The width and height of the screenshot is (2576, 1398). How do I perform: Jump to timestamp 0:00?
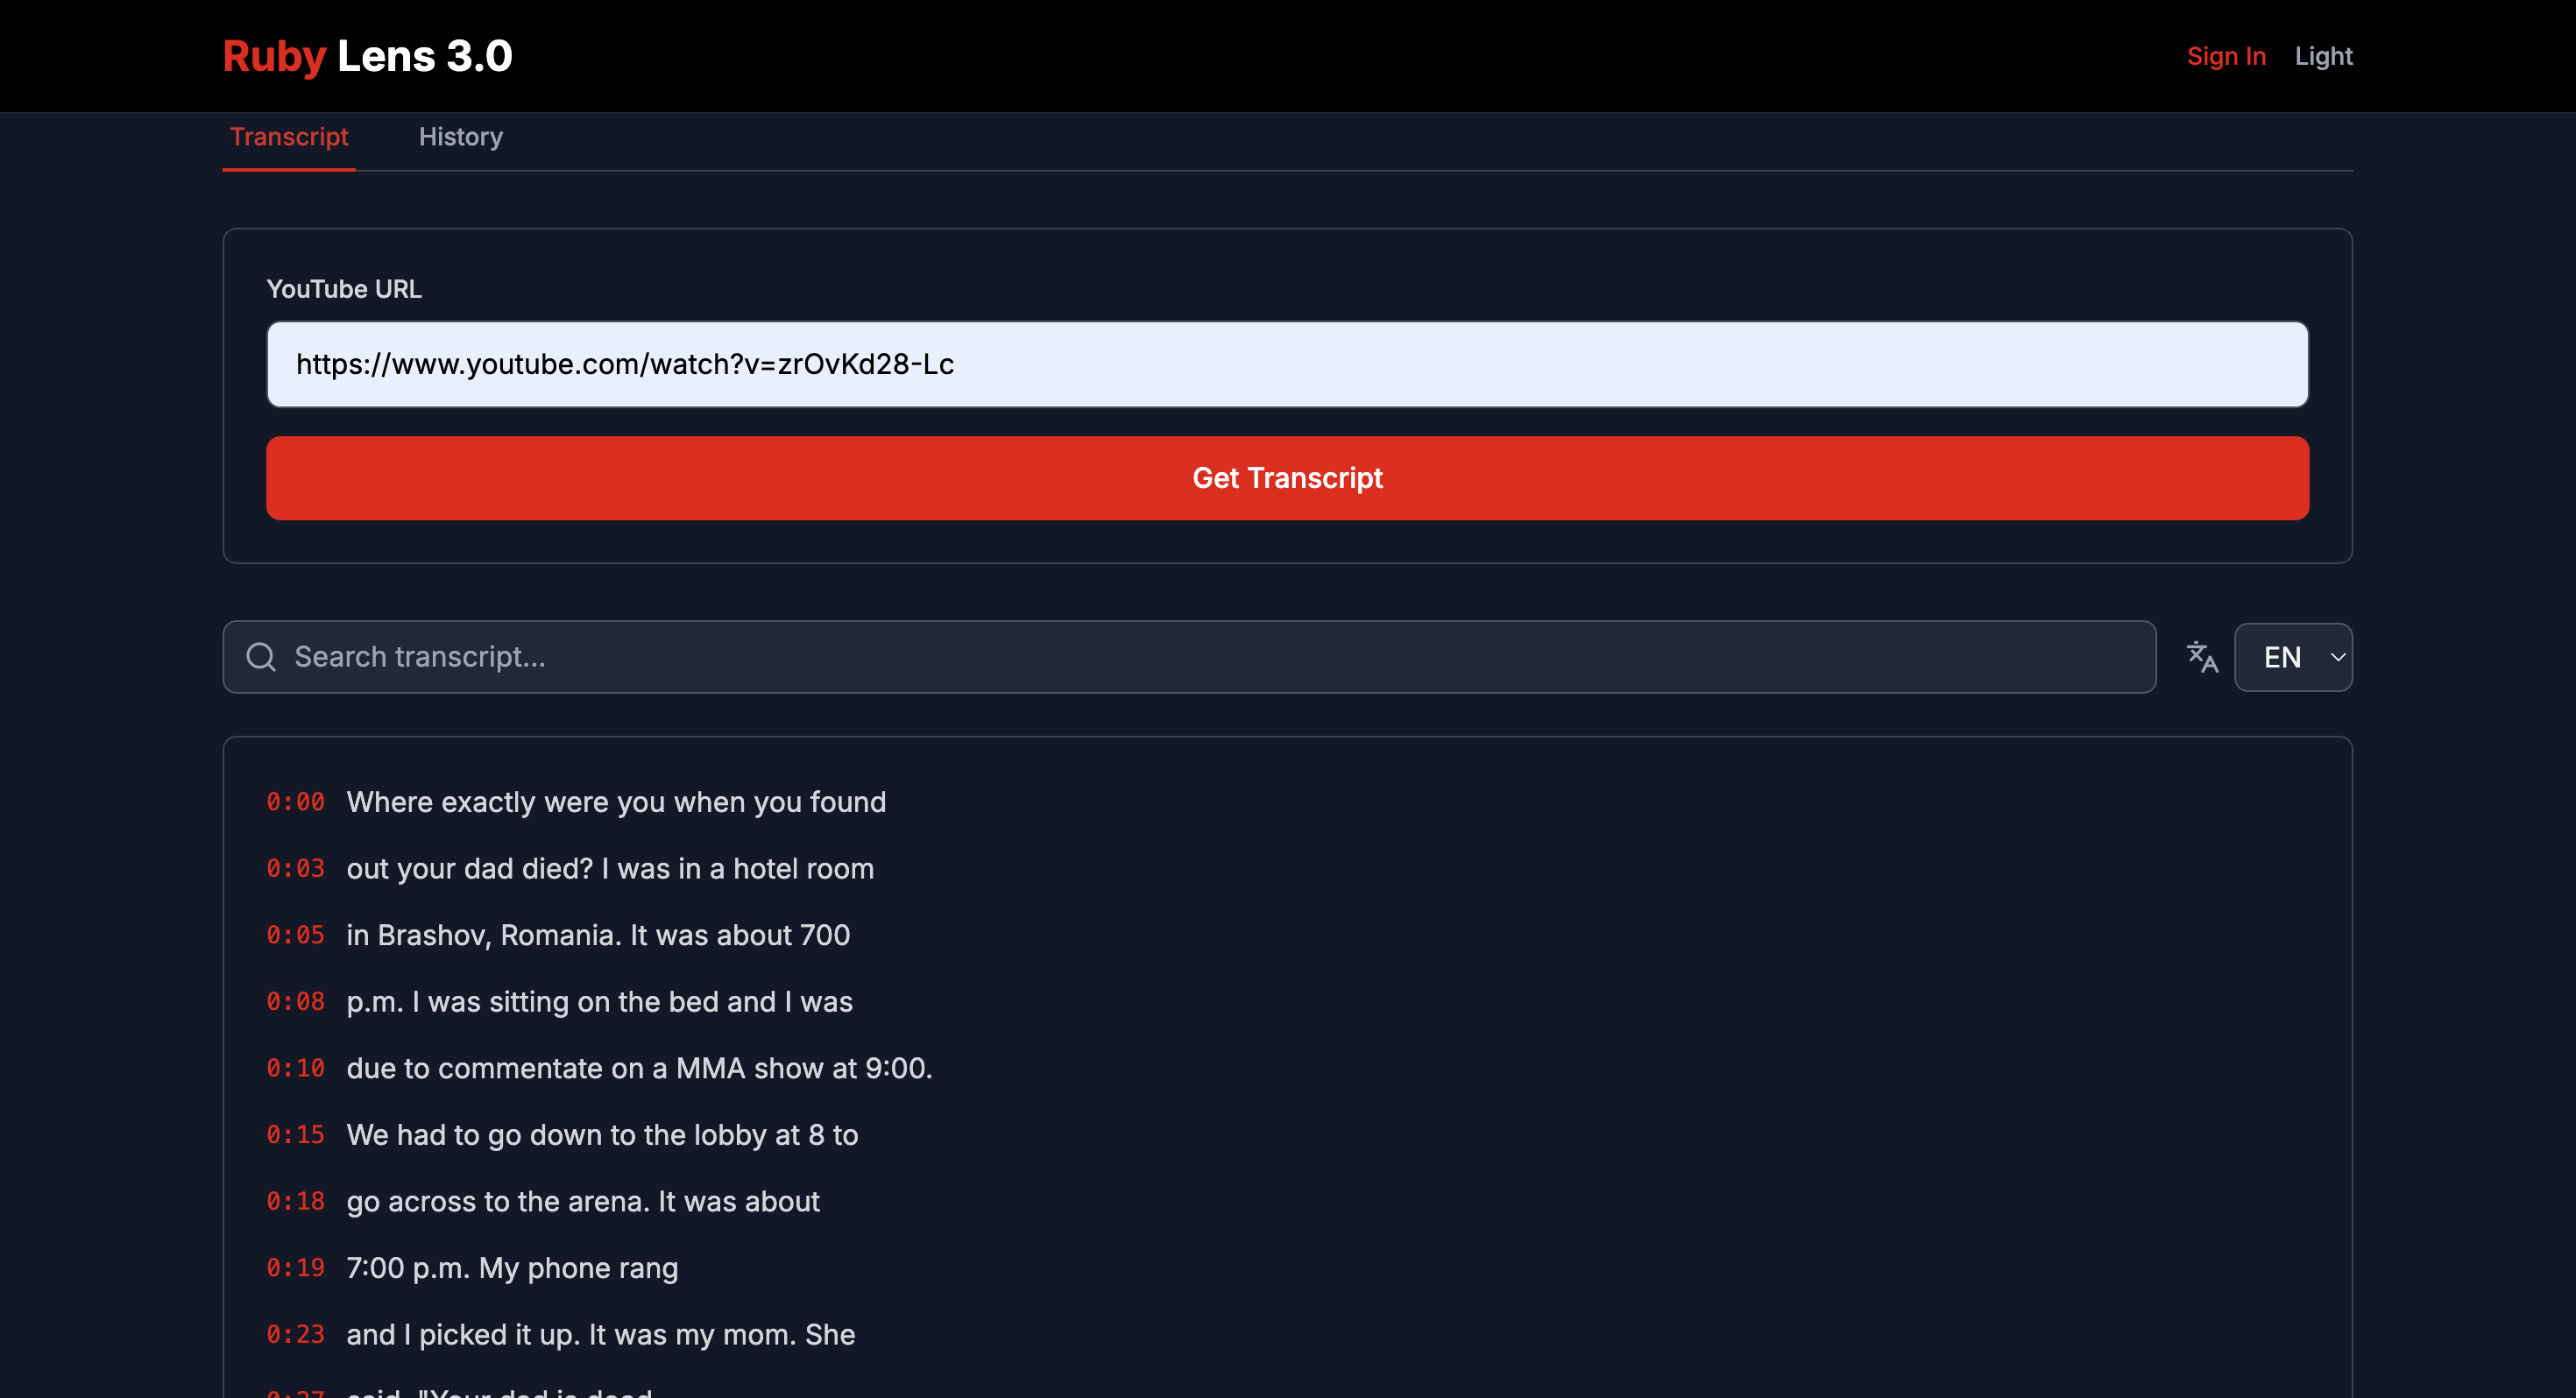click(295, 802)
